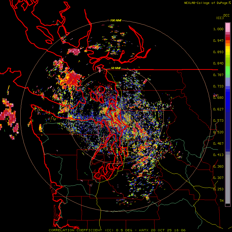Viewport: 232px width, 232px height.
Task: Click the [CC] label above the color bar
Action: (220, 18)
